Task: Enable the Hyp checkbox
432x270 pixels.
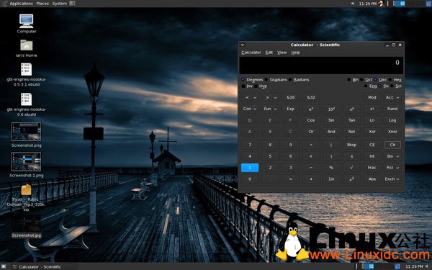Action: pyautogui.click(x=261, y=86)
